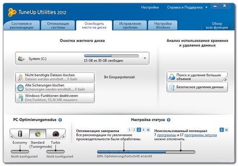Select Turbo speedometer mode
Viewport: 238px width, 166px height.
point(55,134)
